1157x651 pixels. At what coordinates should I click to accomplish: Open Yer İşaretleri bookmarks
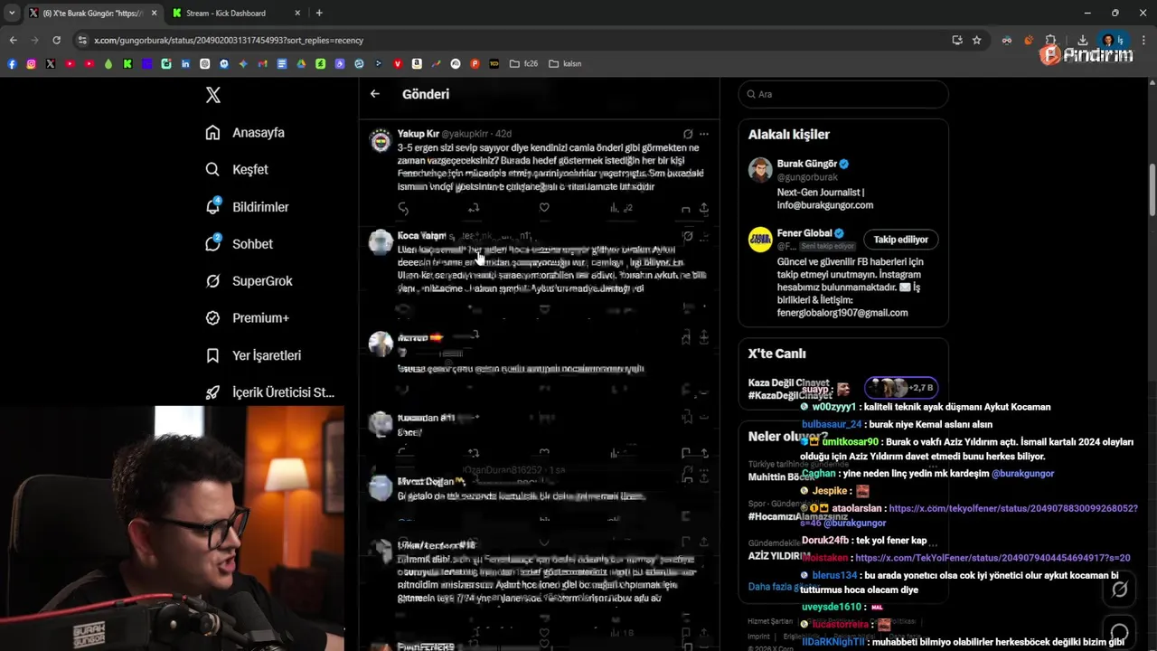click(x=253, y=355)
